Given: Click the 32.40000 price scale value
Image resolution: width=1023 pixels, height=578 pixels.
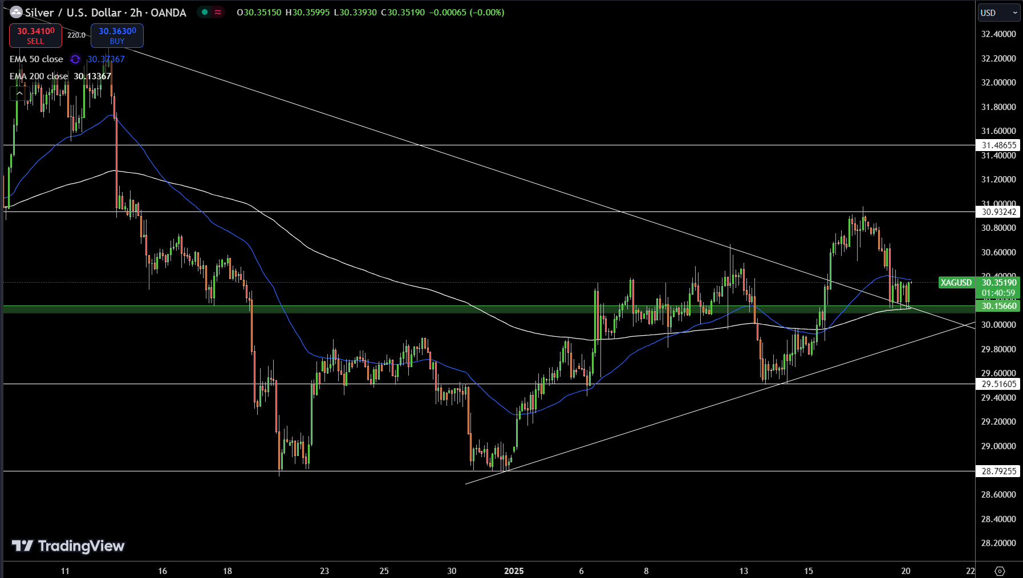Looking at the screenshot, I should coord(998,34).
